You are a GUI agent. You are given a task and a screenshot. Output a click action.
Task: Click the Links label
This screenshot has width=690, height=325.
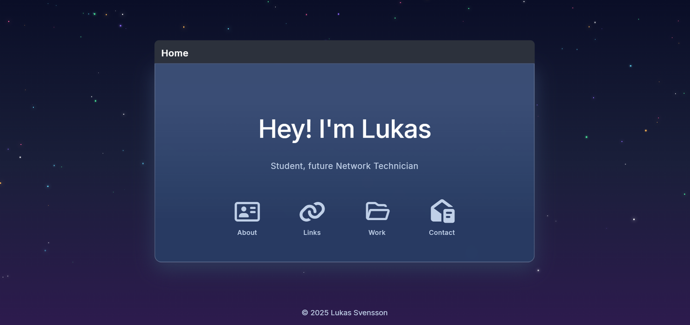point(312,232)
